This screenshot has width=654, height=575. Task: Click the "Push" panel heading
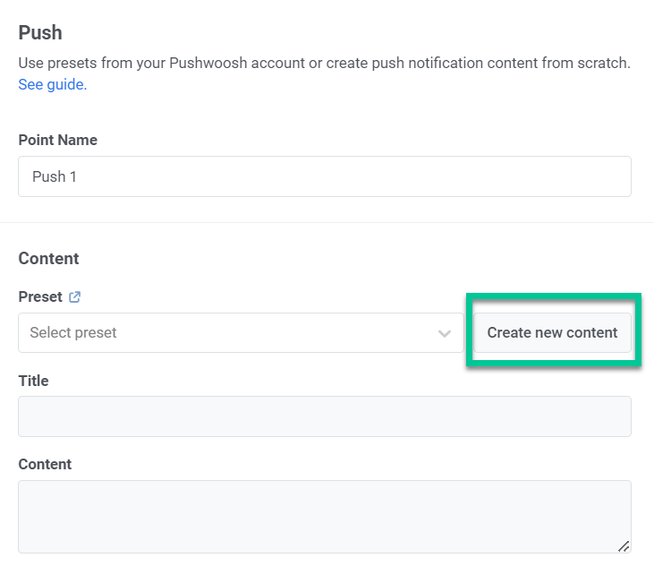coord(40,33)
